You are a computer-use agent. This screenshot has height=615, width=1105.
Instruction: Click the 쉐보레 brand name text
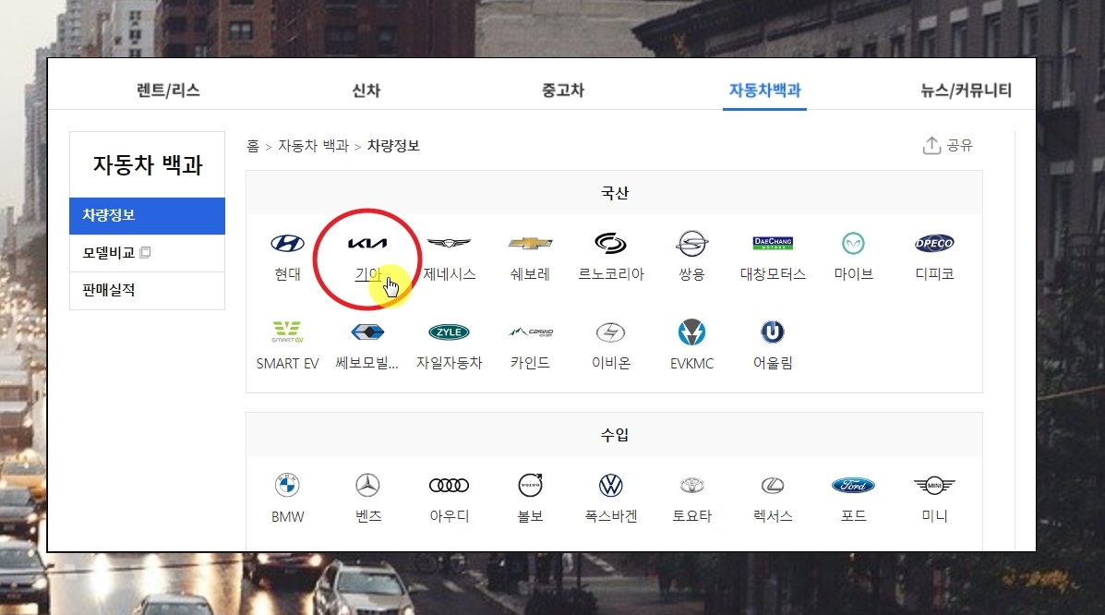tap(530, 274)
